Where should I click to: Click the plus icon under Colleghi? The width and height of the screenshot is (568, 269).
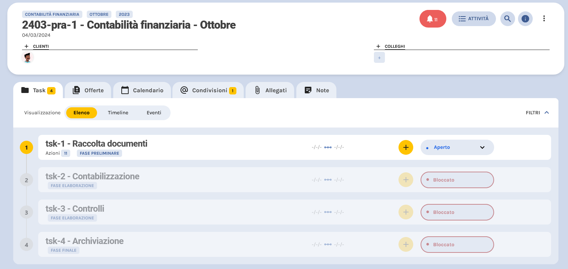pos(379,57)
